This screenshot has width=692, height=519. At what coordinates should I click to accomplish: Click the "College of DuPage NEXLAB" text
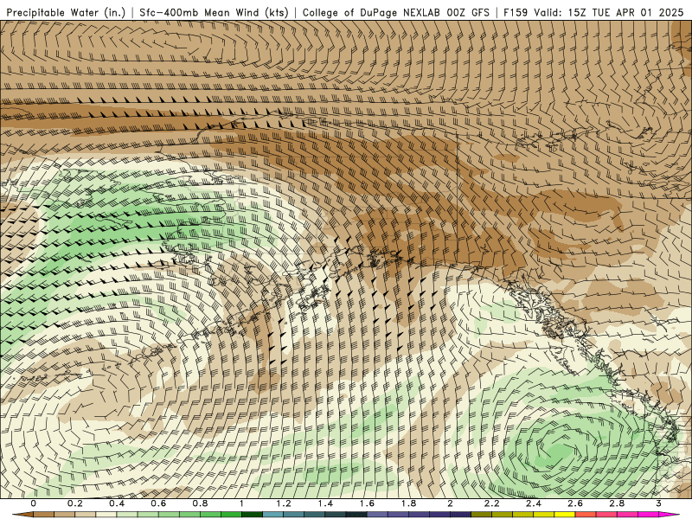372,12
